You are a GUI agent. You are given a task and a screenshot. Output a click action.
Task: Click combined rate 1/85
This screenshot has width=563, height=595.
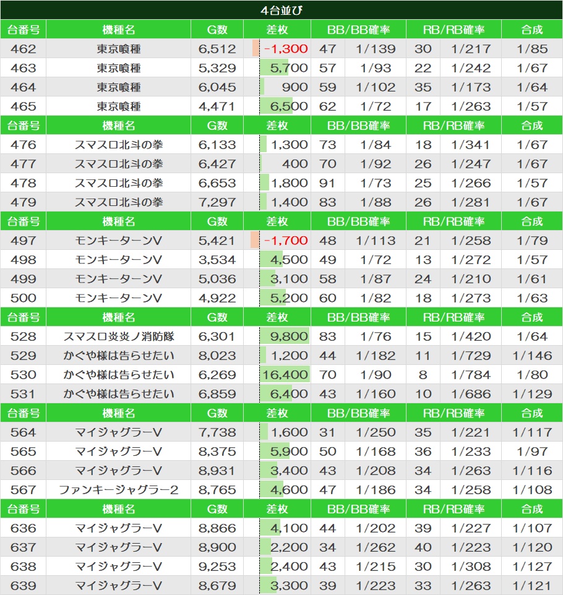(x=532, y=49)
